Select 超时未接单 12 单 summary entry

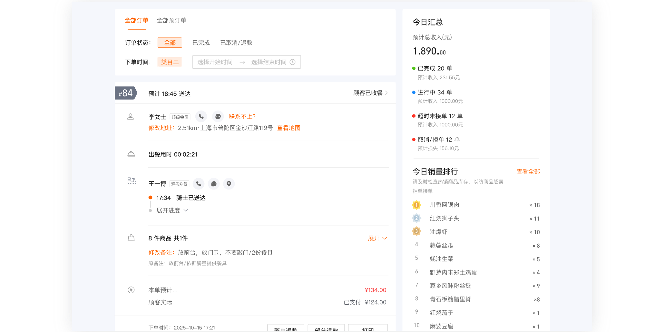point(440,116)
